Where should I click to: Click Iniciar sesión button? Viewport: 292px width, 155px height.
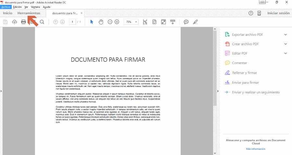[x=278, y=13]
